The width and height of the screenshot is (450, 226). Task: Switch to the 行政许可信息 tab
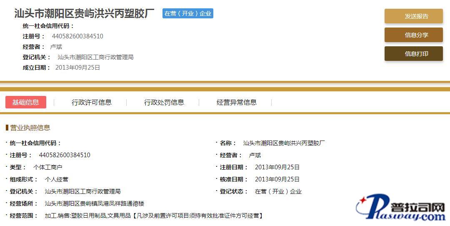point(92,102)
